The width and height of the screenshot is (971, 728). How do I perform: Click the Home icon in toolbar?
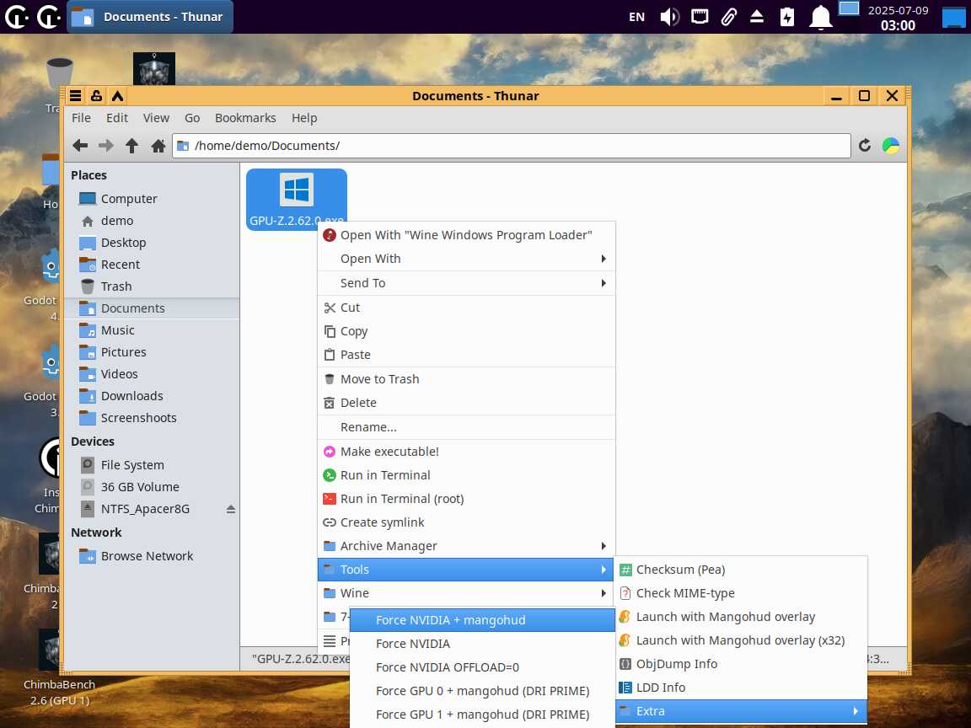[x=158, y=146]
